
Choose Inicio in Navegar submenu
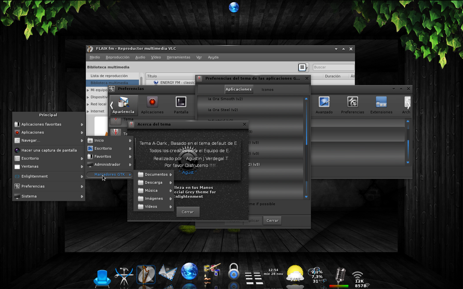pos(109,140)
